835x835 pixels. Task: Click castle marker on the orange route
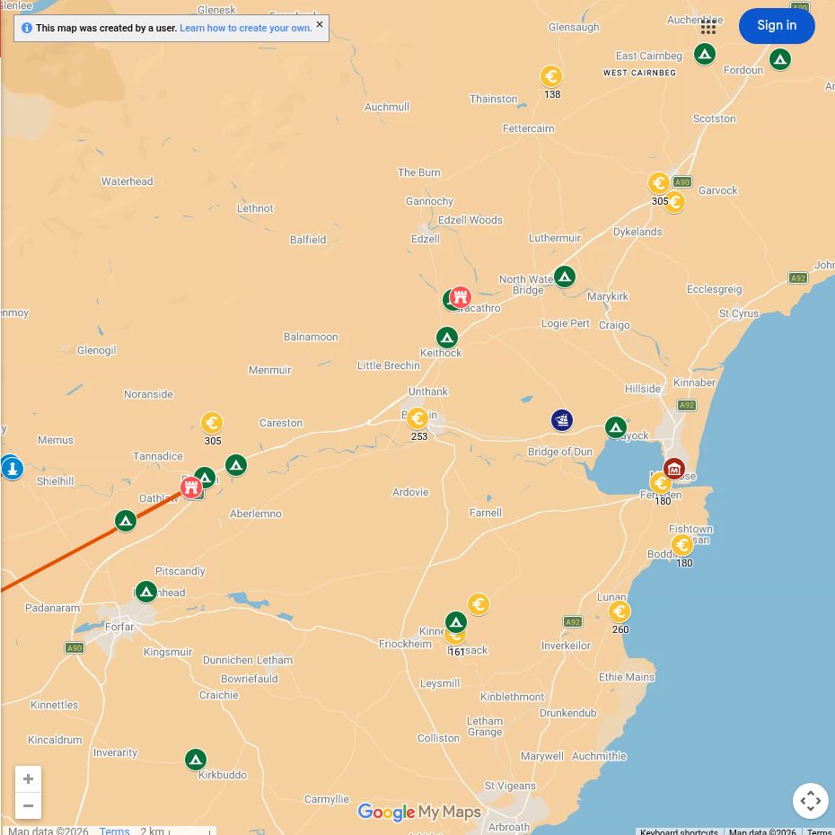coord(191,488)
